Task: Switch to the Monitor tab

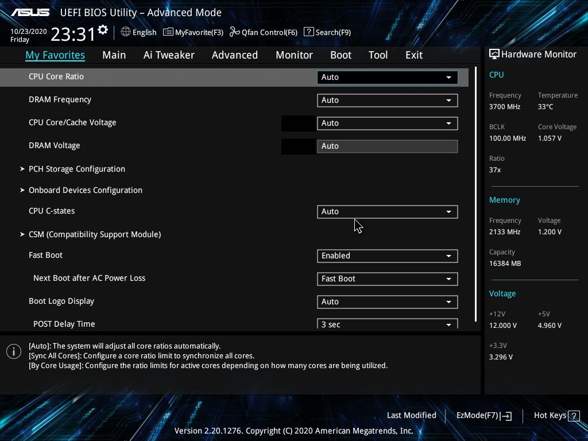Action: click(294, 55)
